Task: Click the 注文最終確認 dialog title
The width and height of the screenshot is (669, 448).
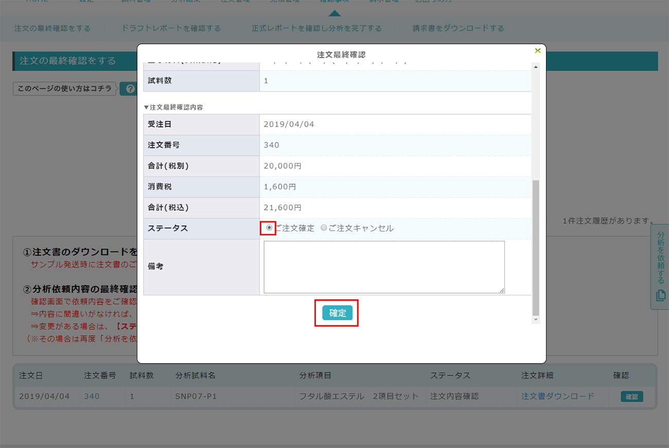Action: coord(341,54)
